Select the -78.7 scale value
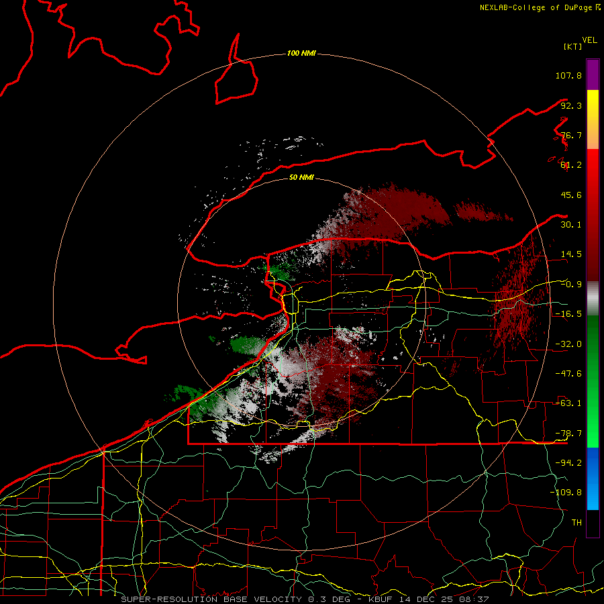The width and height of the screenshot is (604, 604). point(568,434)
